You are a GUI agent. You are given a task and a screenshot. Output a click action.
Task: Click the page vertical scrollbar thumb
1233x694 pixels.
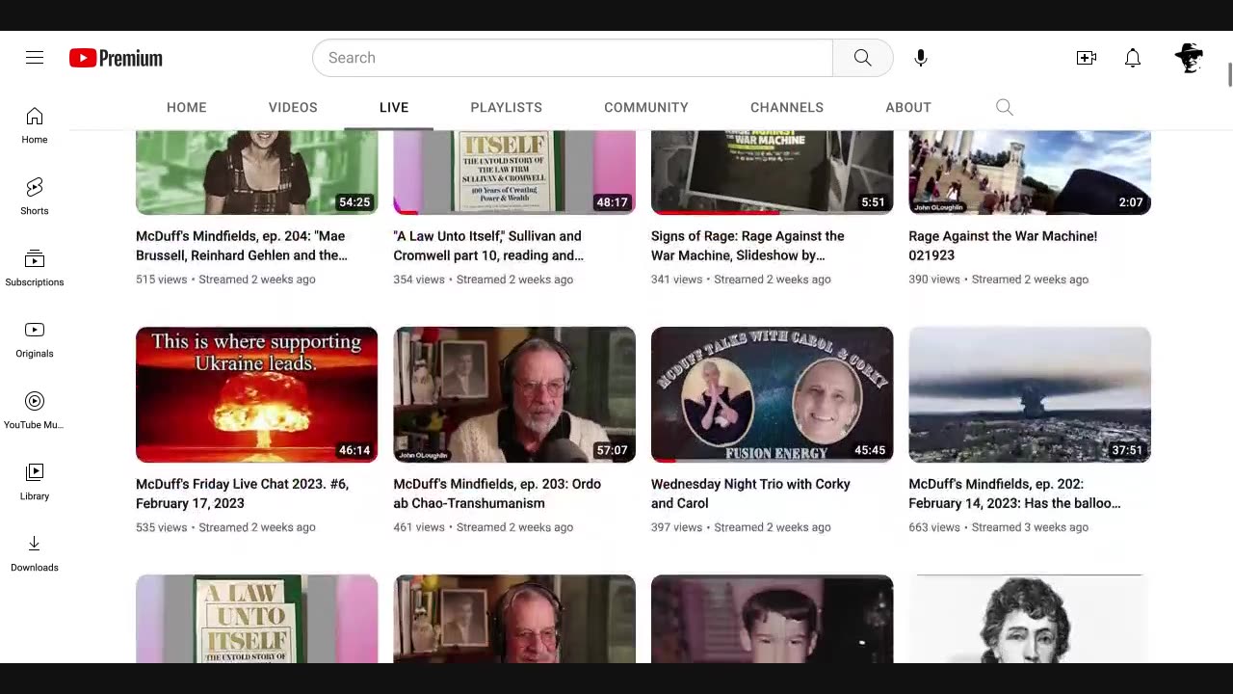[1229, 75]
